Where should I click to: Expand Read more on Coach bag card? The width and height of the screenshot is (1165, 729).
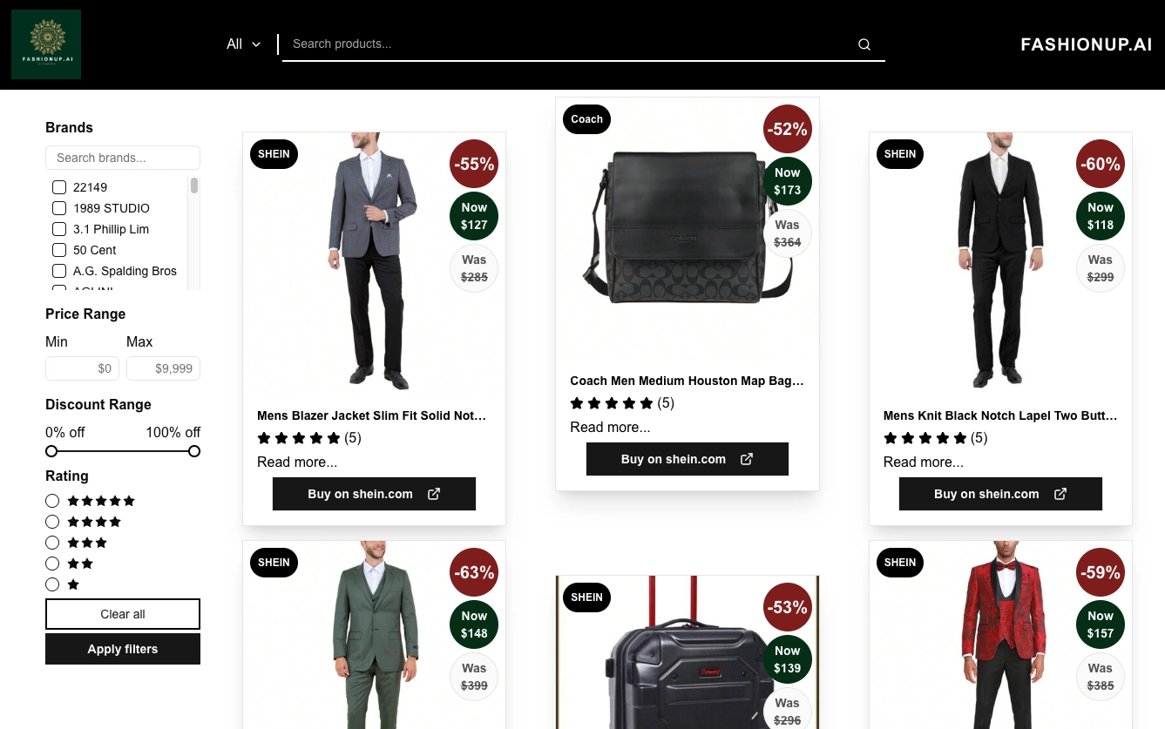[610, 427]
